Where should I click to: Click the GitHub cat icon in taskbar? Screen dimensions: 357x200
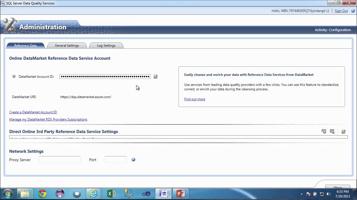(x=77, y=194)
